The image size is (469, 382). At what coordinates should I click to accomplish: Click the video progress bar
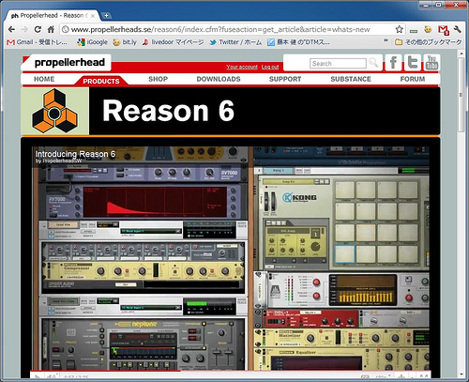coord(231,371)
